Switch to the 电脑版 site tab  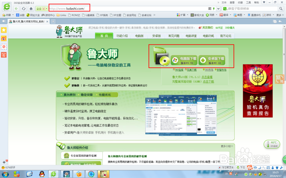tap(139, 36)
